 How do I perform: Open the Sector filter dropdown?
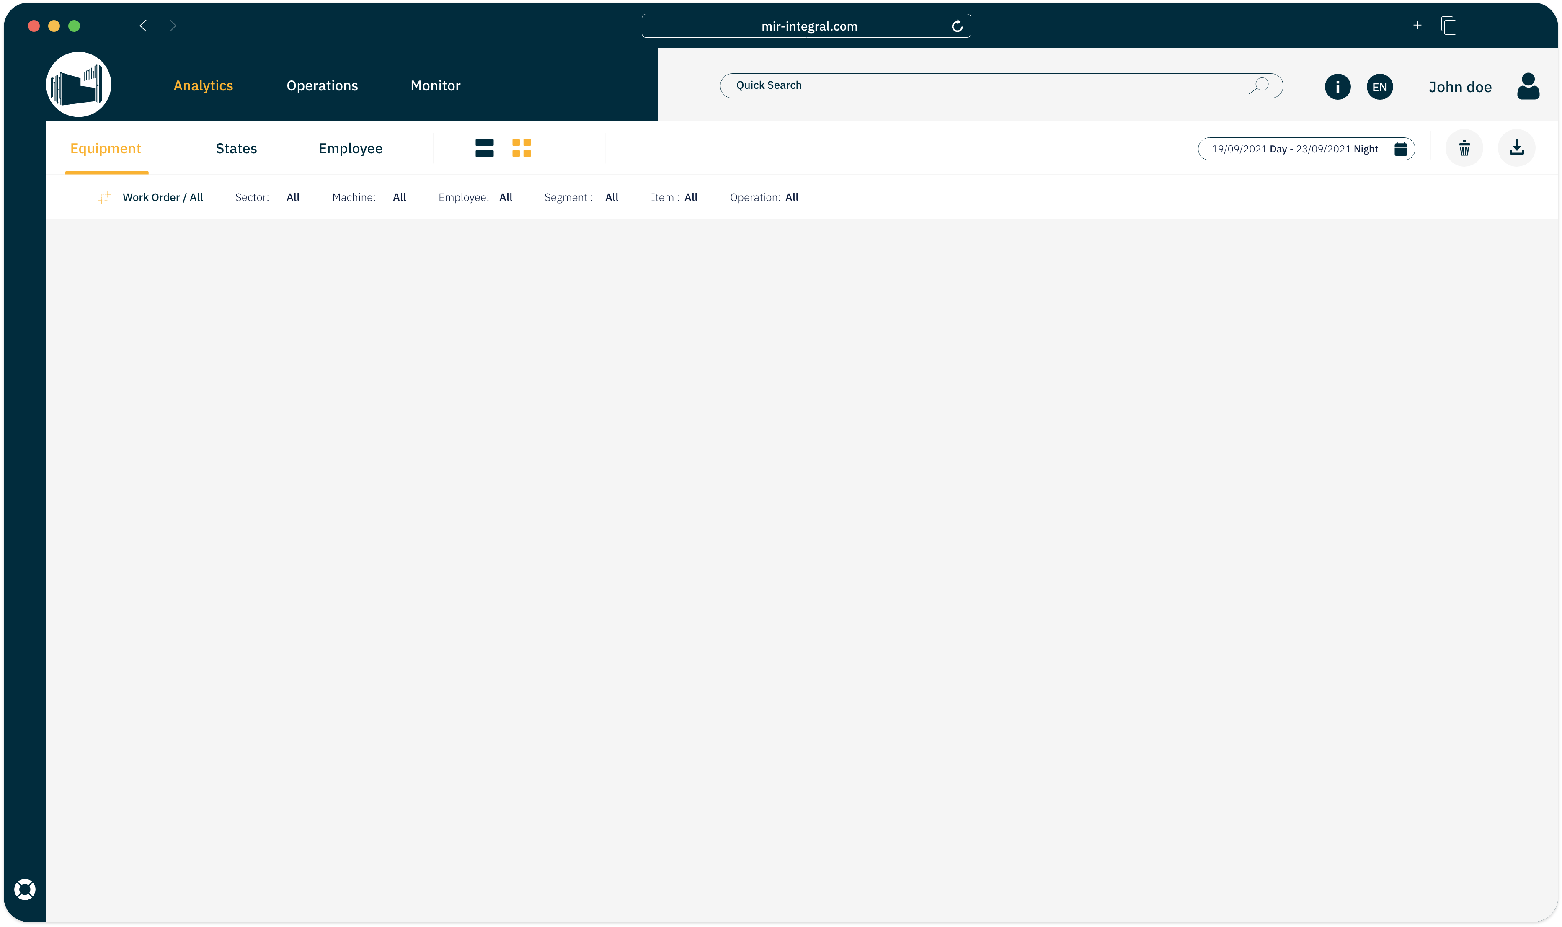(x=267, y=197)
